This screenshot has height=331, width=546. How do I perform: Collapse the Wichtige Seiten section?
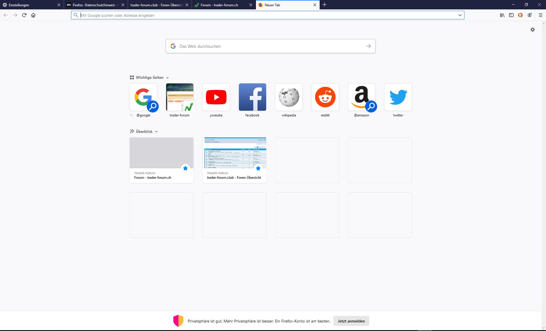click(167, 78)
